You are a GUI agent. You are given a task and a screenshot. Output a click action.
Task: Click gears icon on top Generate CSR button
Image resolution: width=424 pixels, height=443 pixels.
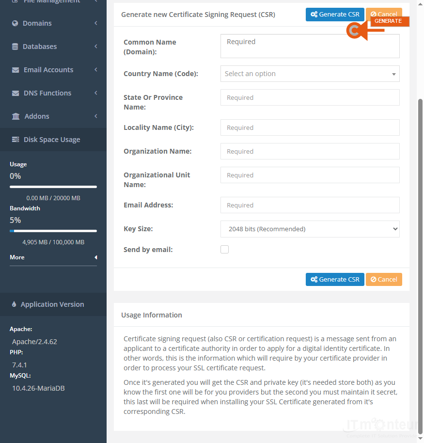[x=314, y=15]
